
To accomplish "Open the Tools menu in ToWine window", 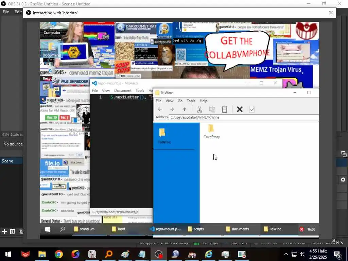I will point(191,101).
